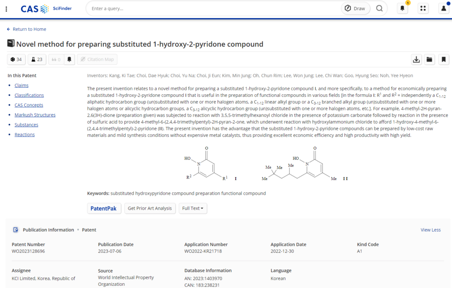Open notifications bell in top bar
This screenshot has width=452, height=288.
pos(402,8)
